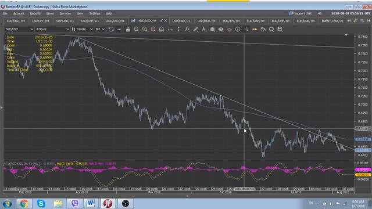Open the fx indicators tool

click(x=187, y=29)
